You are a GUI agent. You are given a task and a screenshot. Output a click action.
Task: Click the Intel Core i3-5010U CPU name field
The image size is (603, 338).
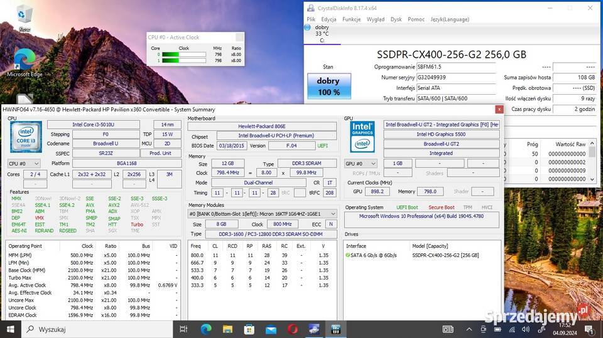94,124
